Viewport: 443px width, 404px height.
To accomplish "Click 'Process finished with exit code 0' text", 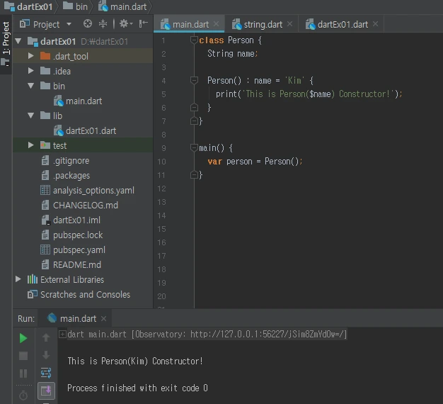I will [x=137, y=388].
